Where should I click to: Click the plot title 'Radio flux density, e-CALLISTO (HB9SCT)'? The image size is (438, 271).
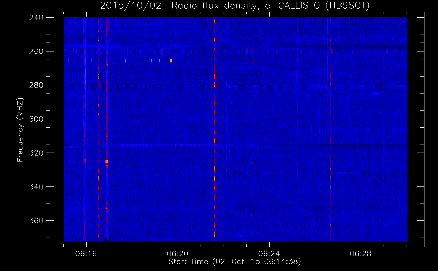(x=270, y=6)
